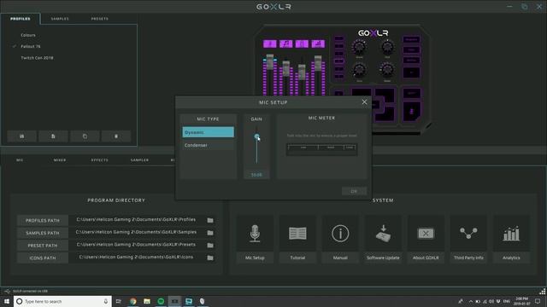Open the Windows Start menu
547x307 pixels.
7,301
